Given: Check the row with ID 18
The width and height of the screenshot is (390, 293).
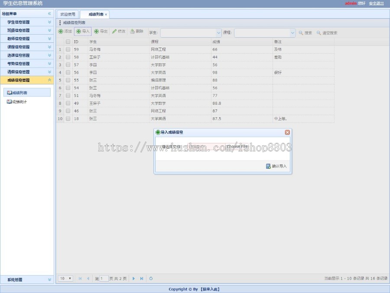Looking at the screenshot, I should point(68,119).
